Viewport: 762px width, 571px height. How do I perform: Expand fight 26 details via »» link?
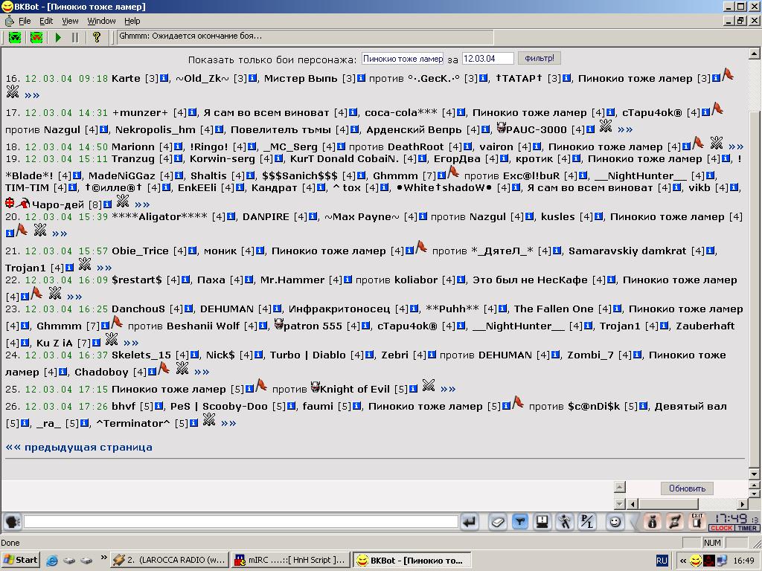point(228,423)
